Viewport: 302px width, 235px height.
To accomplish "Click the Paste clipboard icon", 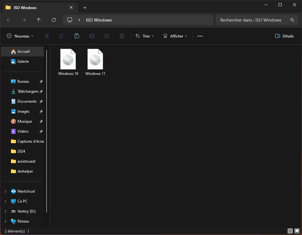I will pos(77,36).
